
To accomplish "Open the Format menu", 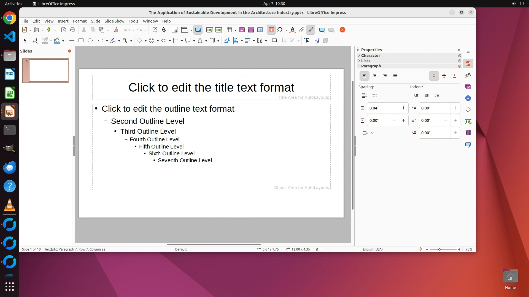I will coord(80,21).
